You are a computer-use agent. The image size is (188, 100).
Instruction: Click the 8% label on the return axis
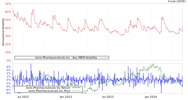[9, 67]
